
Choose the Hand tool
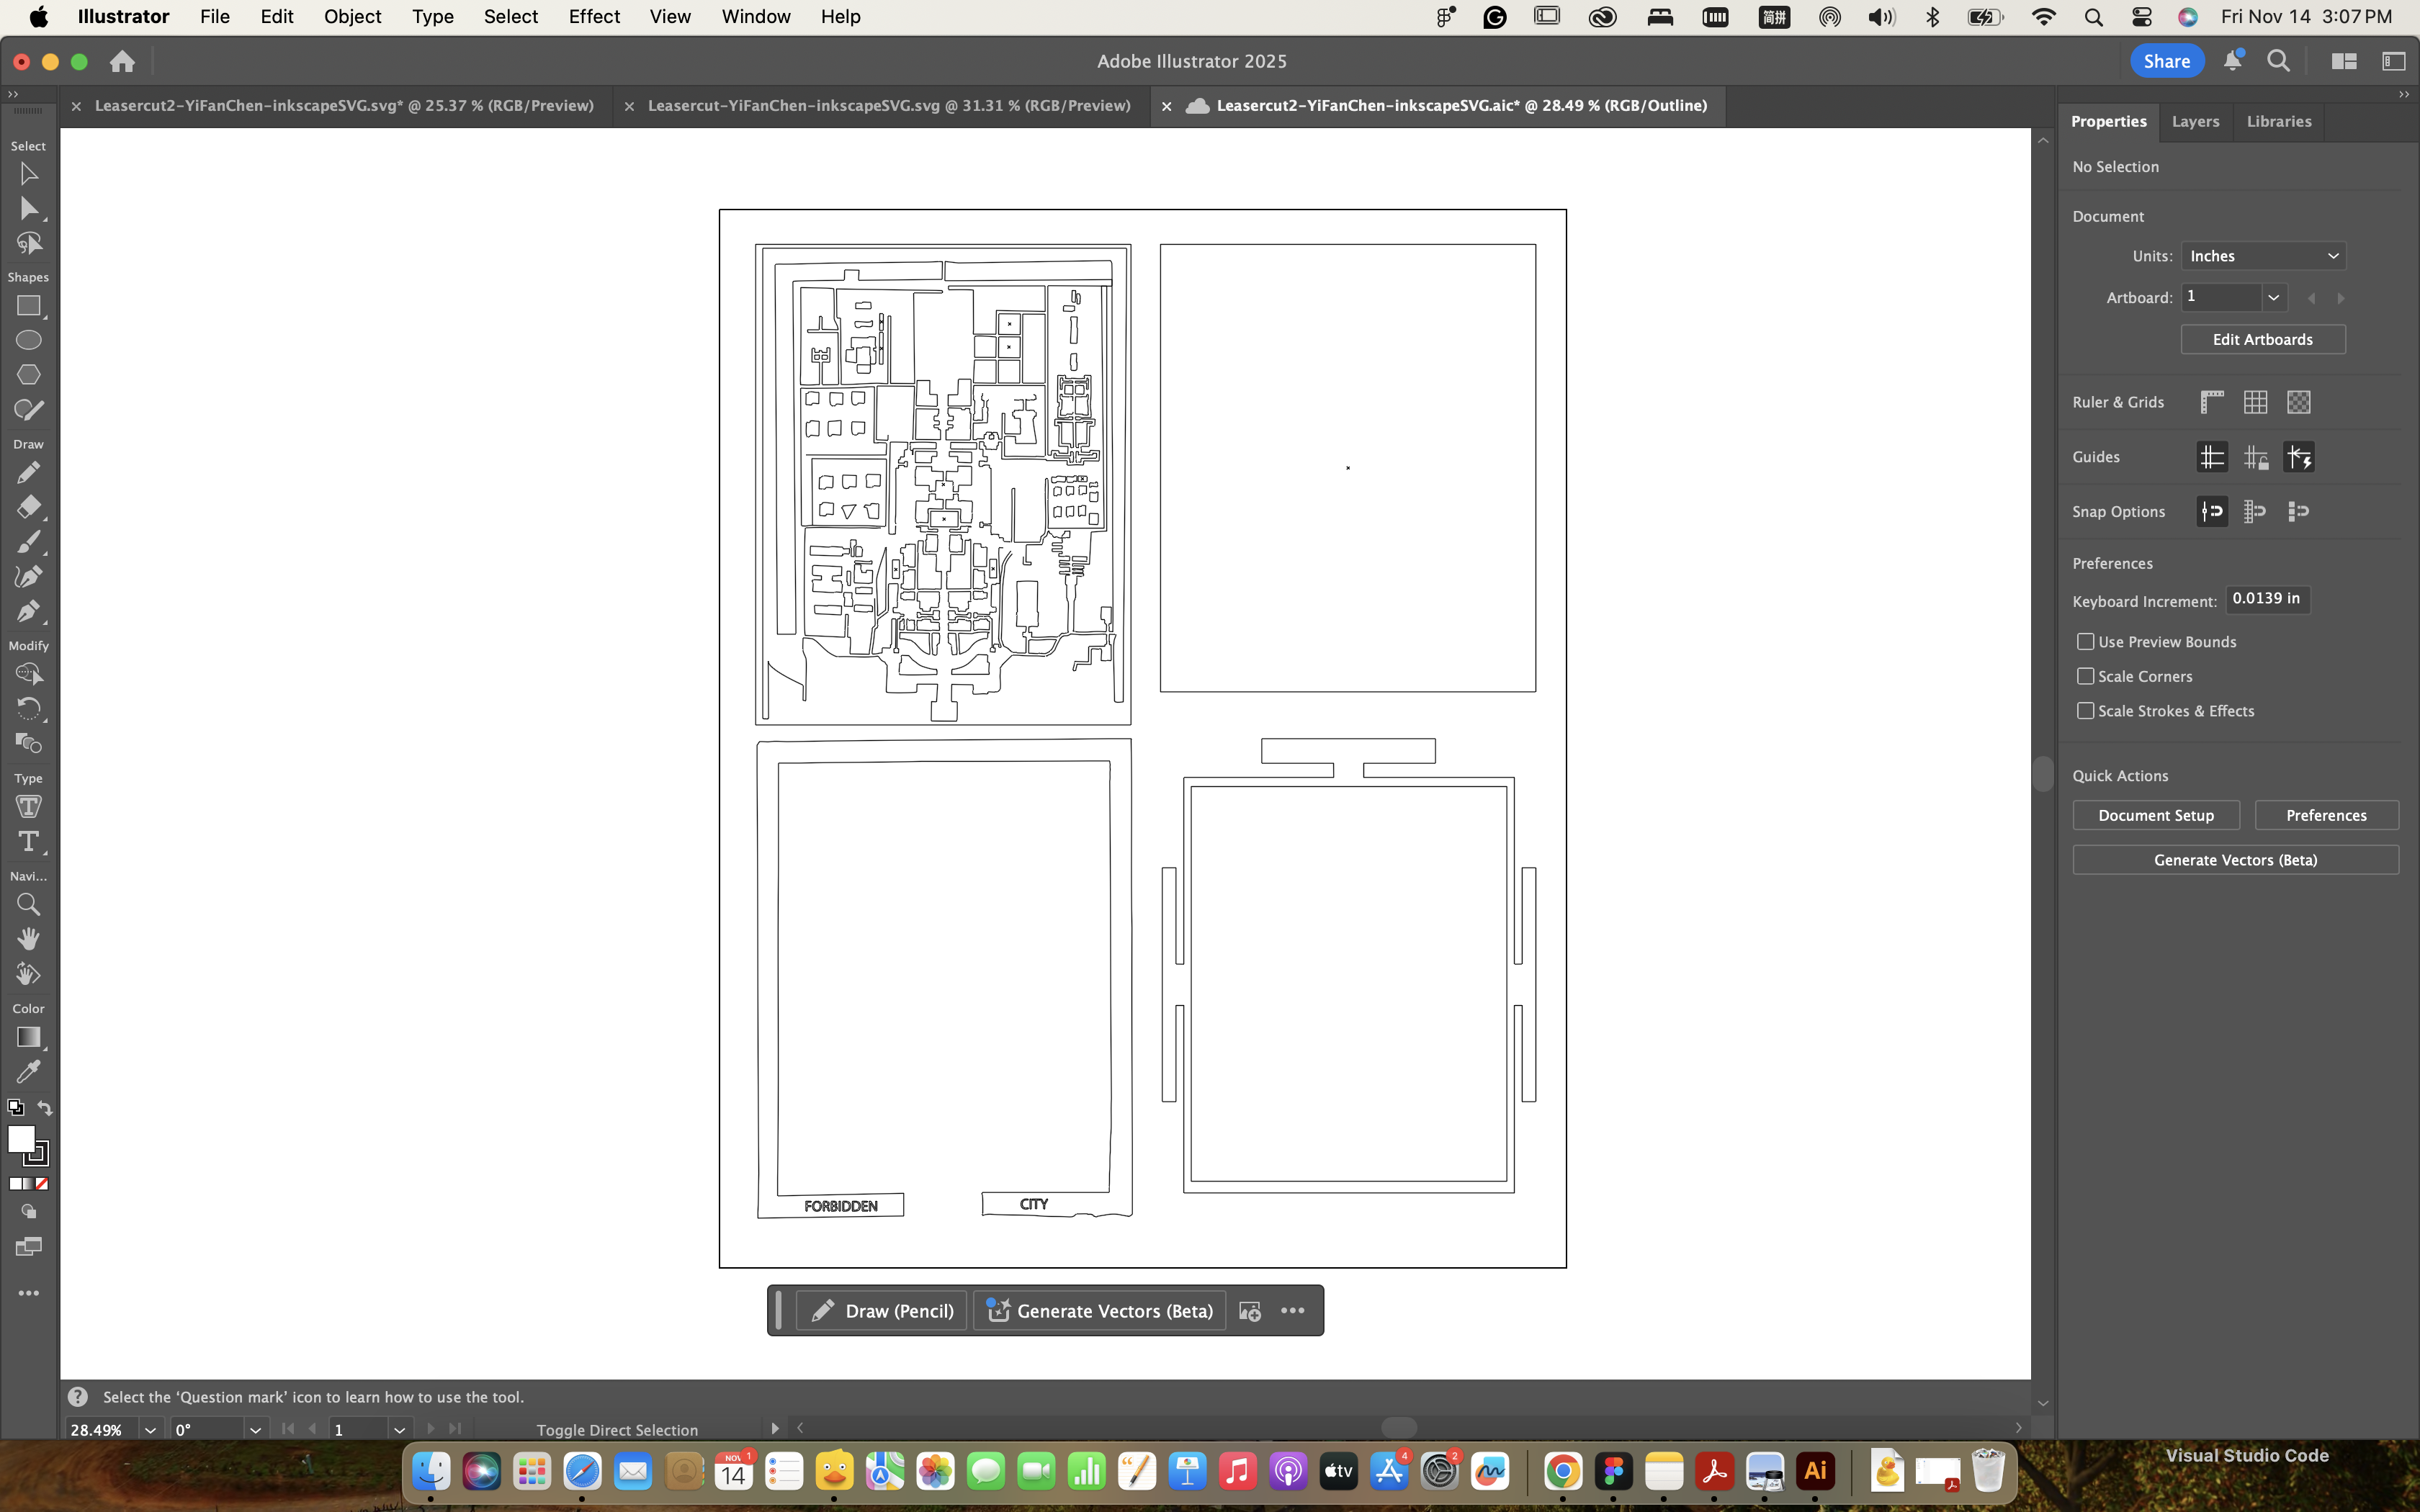point(28,939)
